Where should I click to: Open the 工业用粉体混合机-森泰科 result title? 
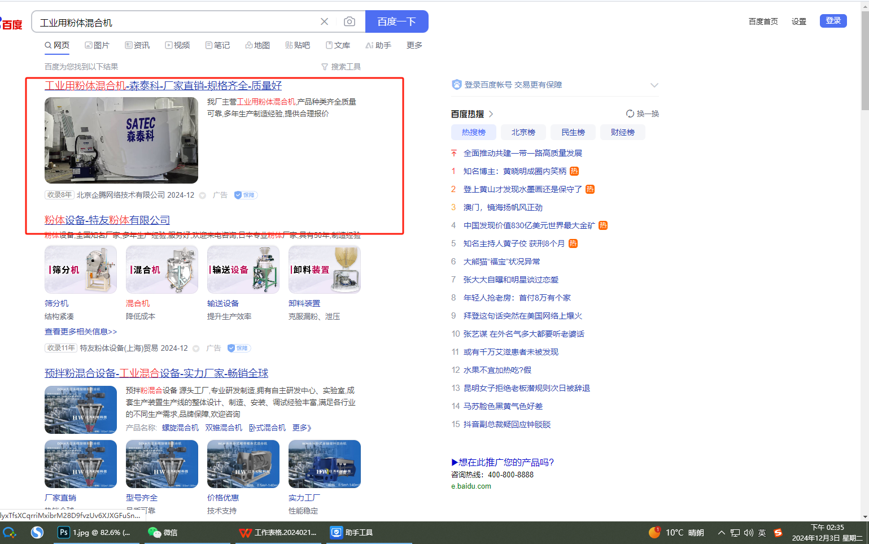163,85
